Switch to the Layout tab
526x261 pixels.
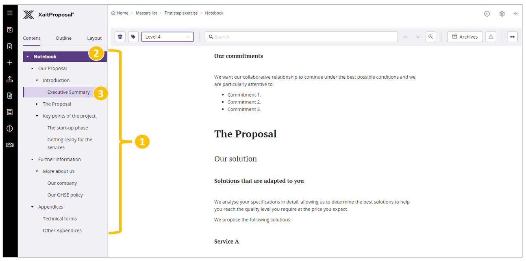point(94,38)
